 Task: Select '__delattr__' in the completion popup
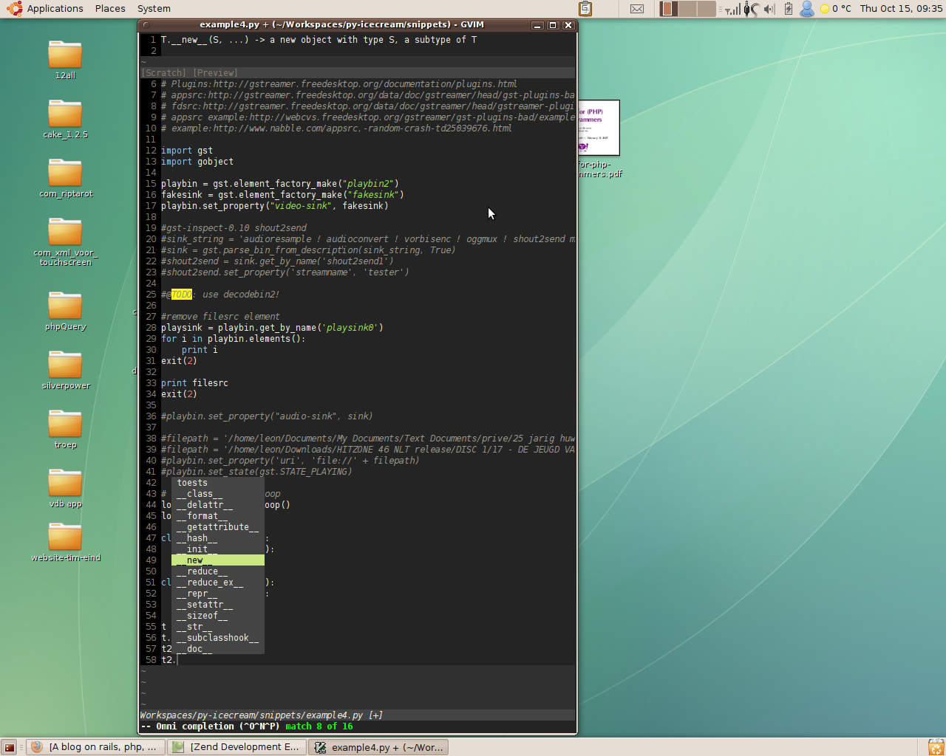pyautogui.click(x=218, y=505)
